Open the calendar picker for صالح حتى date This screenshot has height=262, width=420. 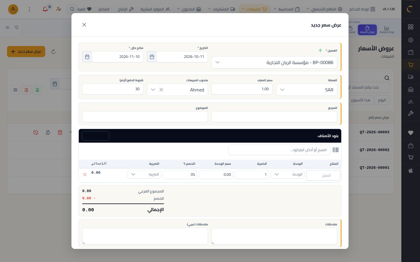coord(87,57)
